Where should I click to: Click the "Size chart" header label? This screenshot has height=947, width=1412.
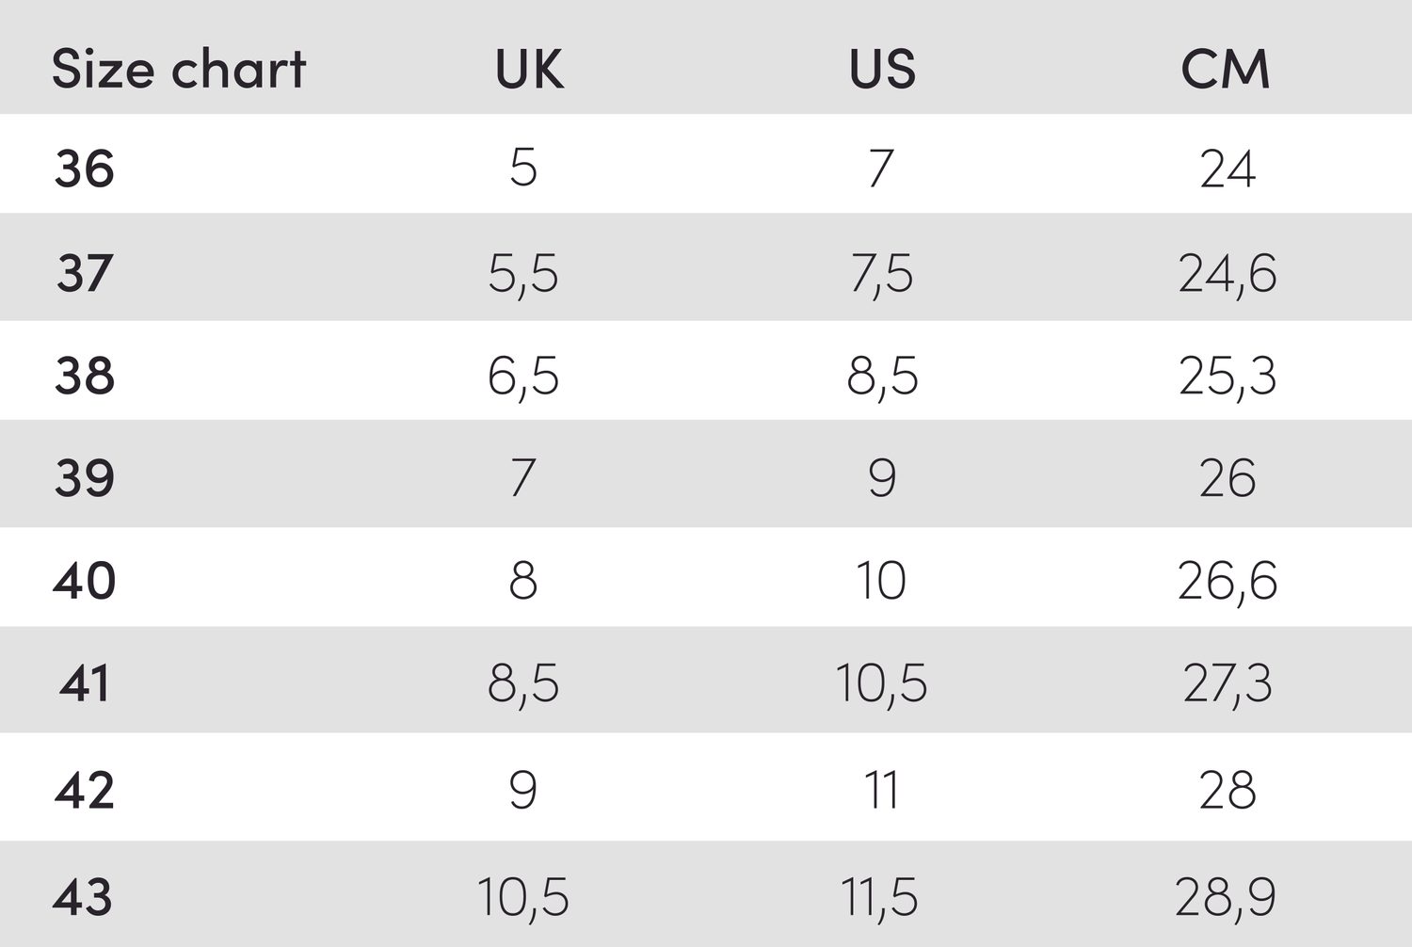179,69
